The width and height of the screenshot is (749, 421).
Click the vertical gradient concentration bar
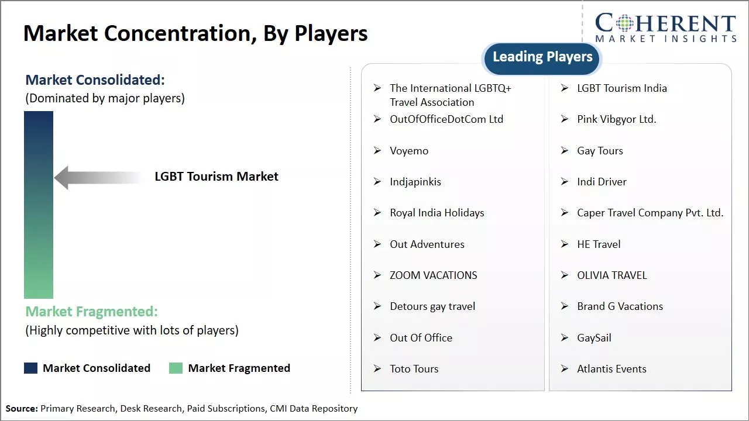coord(39,205)
